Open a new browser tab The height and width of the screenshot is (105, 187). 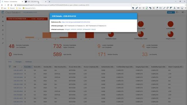pyautogui.click(x=49, y=2)
